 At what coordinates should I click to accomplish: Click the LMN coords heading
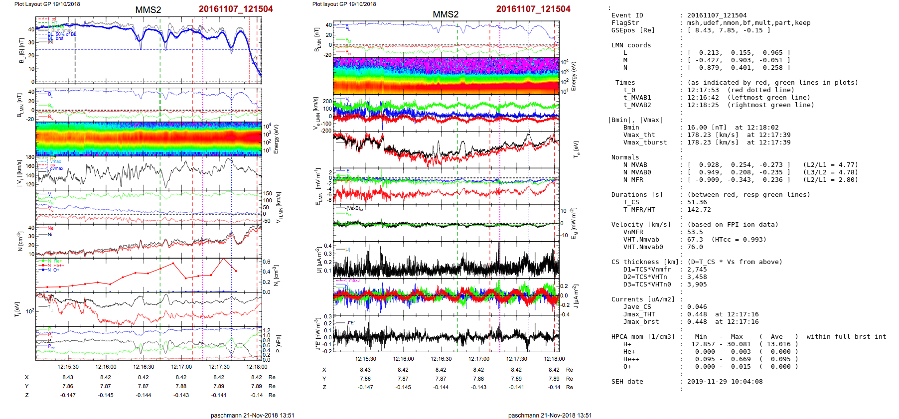click(x=631, y=45)
